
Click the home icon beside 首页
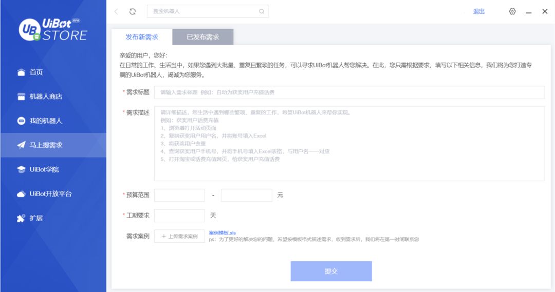click(21, 72)
